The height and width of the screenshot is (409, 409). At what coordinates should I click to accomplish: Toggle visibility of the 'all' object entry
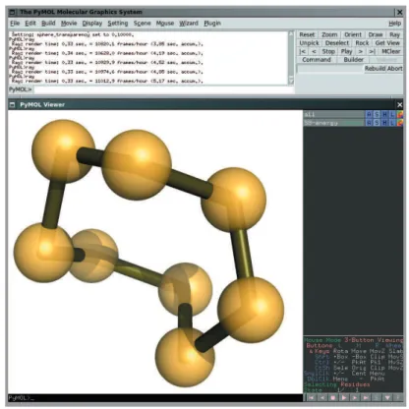334,114
